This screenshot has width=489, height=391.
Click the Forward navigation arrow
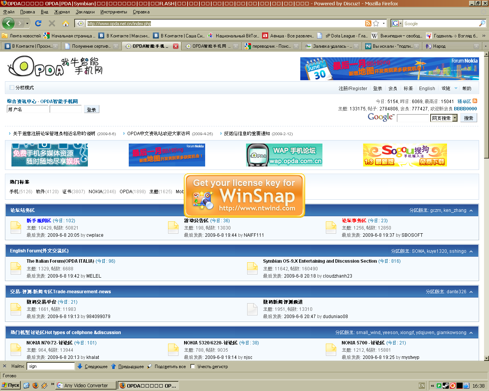19,23
